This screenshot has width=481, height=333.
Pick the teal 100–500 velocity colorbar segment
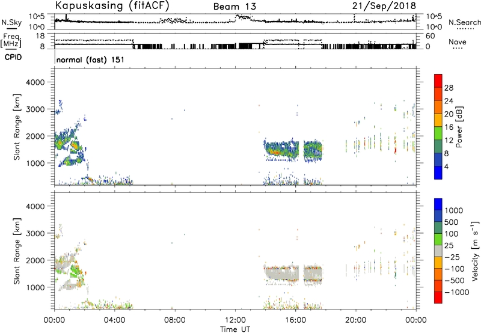point(438,228)
